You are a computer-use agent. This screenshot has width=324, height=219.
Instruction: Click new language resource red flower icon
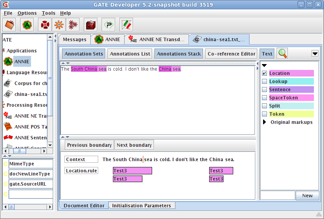[x=45, y=25]
